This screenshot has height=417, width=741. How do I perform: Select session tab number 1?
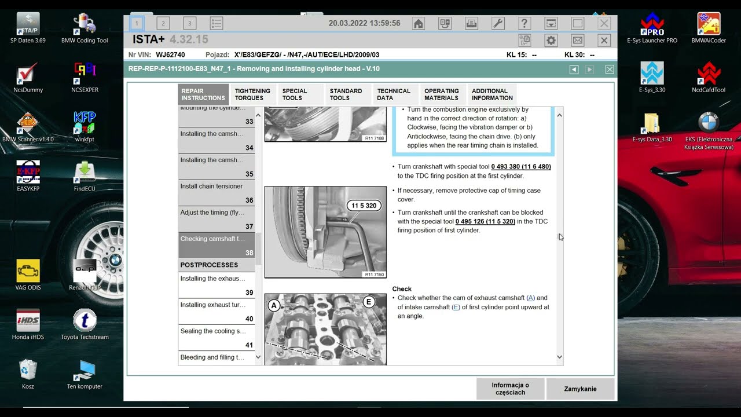pos(137,23)
